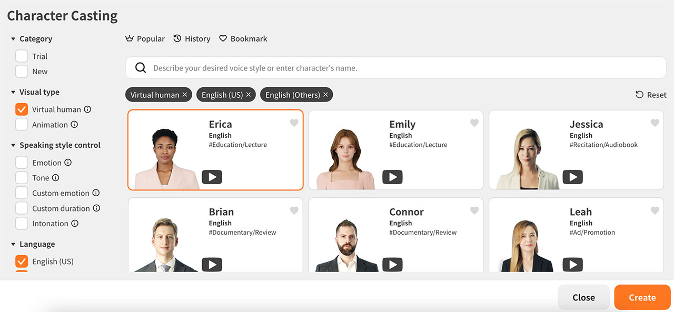Image resolution: width=674 pixels, height=312 pixels.
Task: Play Jessica's voice preview
Action: (572, 177)
